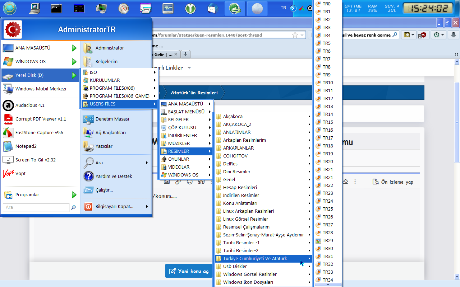Click the Audacious tray icon
Viewport: 460px width, 287px height.
point(310,8)
